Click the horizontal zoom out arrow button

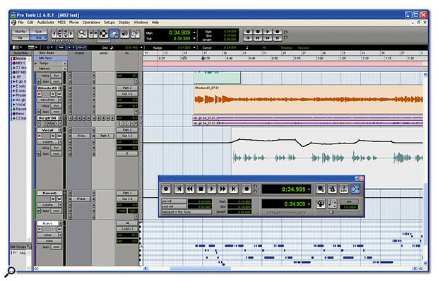(54, 33)
